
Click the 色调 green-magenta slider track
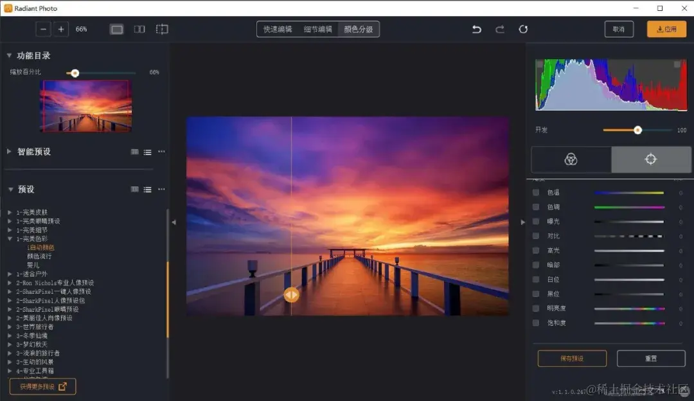point(629,207)
